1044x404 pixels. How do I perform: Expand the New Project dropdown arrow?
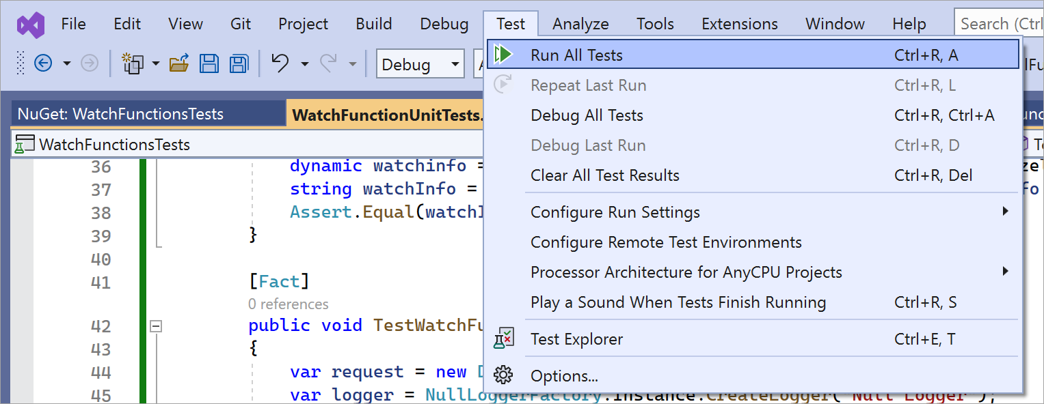(155, 64)
